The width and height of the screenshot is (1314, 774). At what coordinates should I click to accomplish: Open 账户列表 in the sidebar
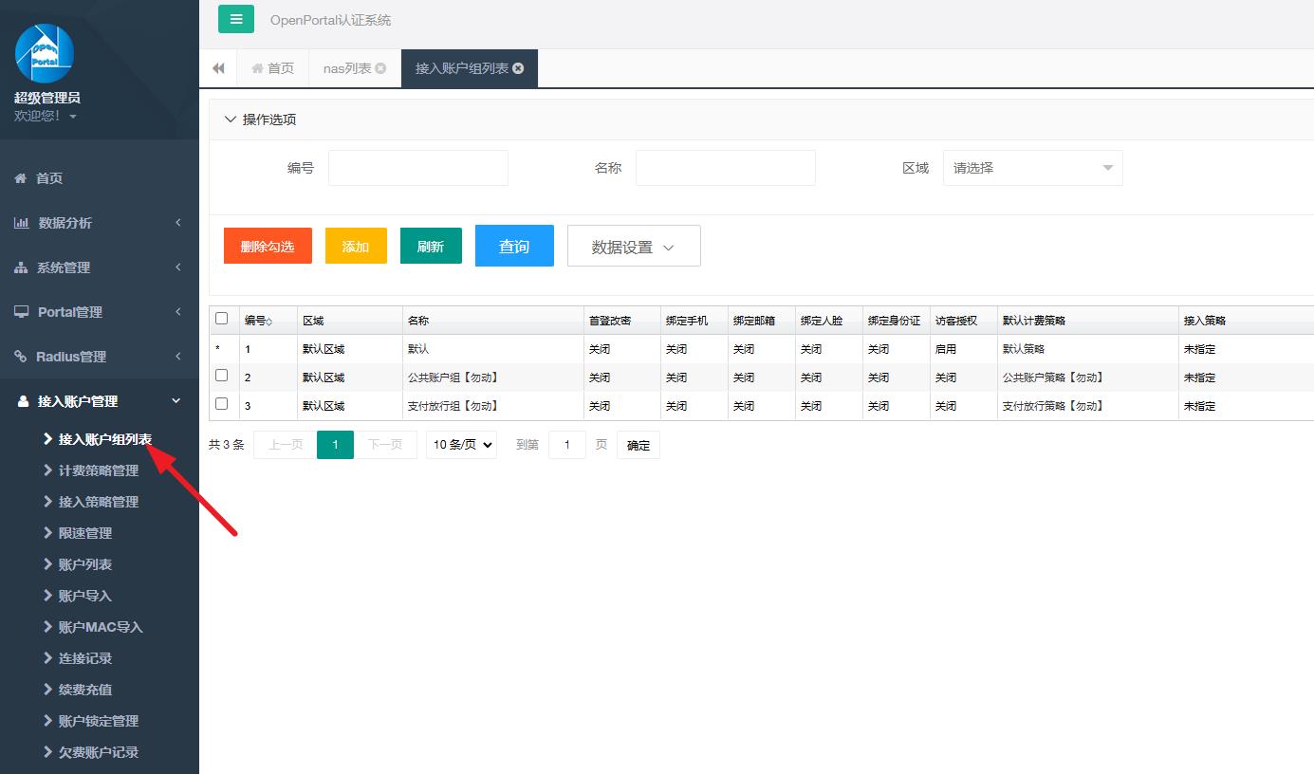85,564
